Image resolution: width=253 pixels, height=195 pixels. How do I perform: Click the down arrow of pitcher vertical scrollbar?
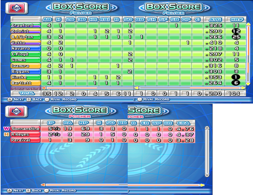point(207,175)
